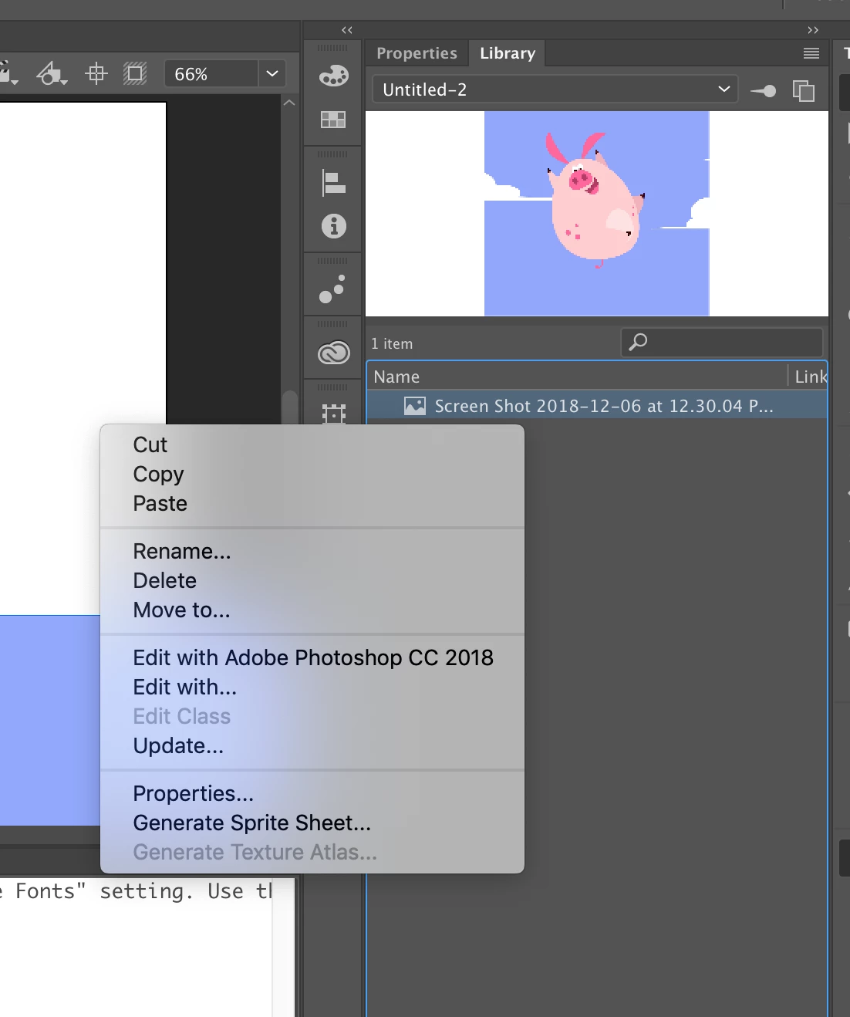Click the center stage crosshair icon
Screen dimensions: 850x1017
pos(96,73)
